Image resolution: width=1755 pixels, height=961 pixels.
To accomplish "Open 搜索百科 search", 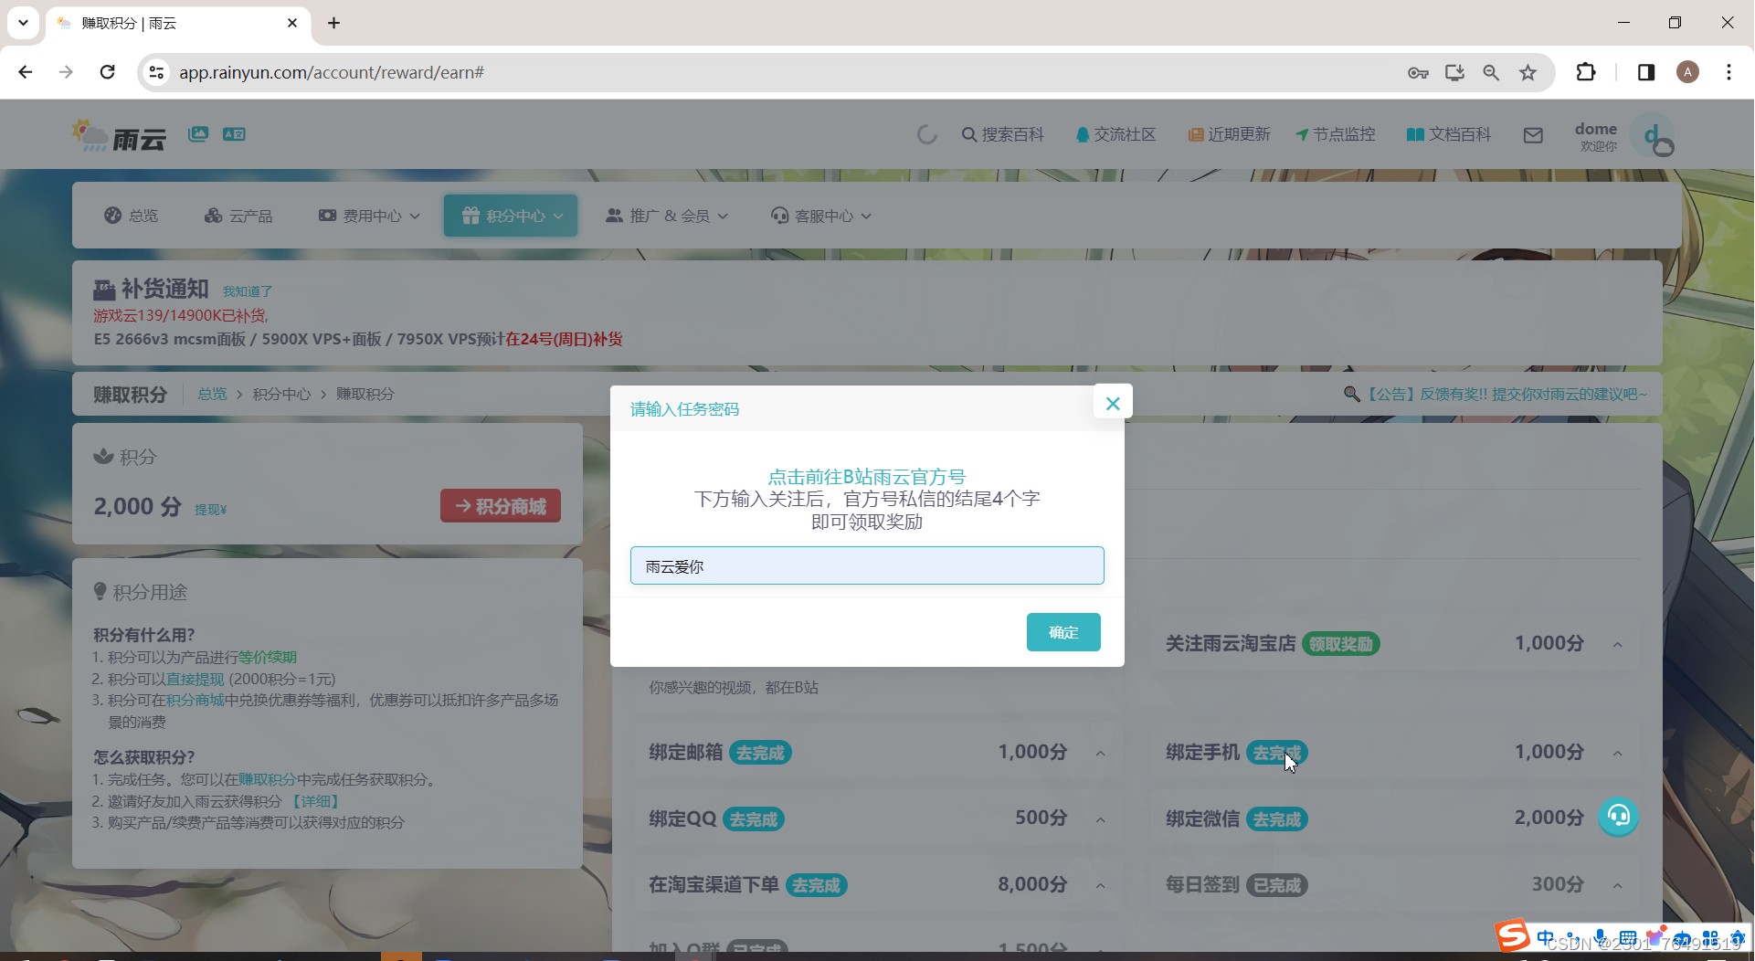I will coord(1002,134).
